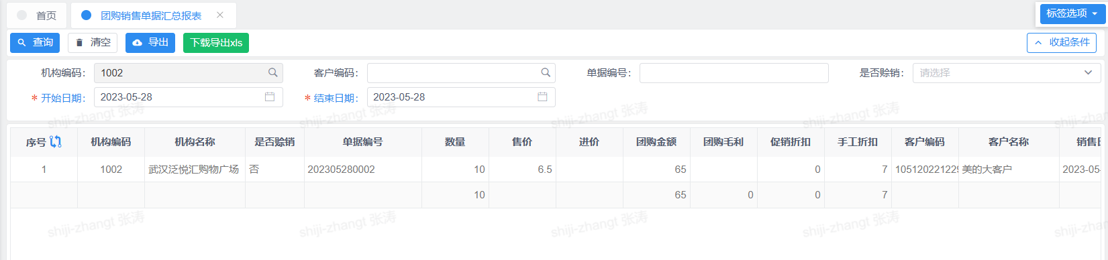The image size is (1108, 260).
Task: Click the 单据编号 column header
Action: pos(362,142)
